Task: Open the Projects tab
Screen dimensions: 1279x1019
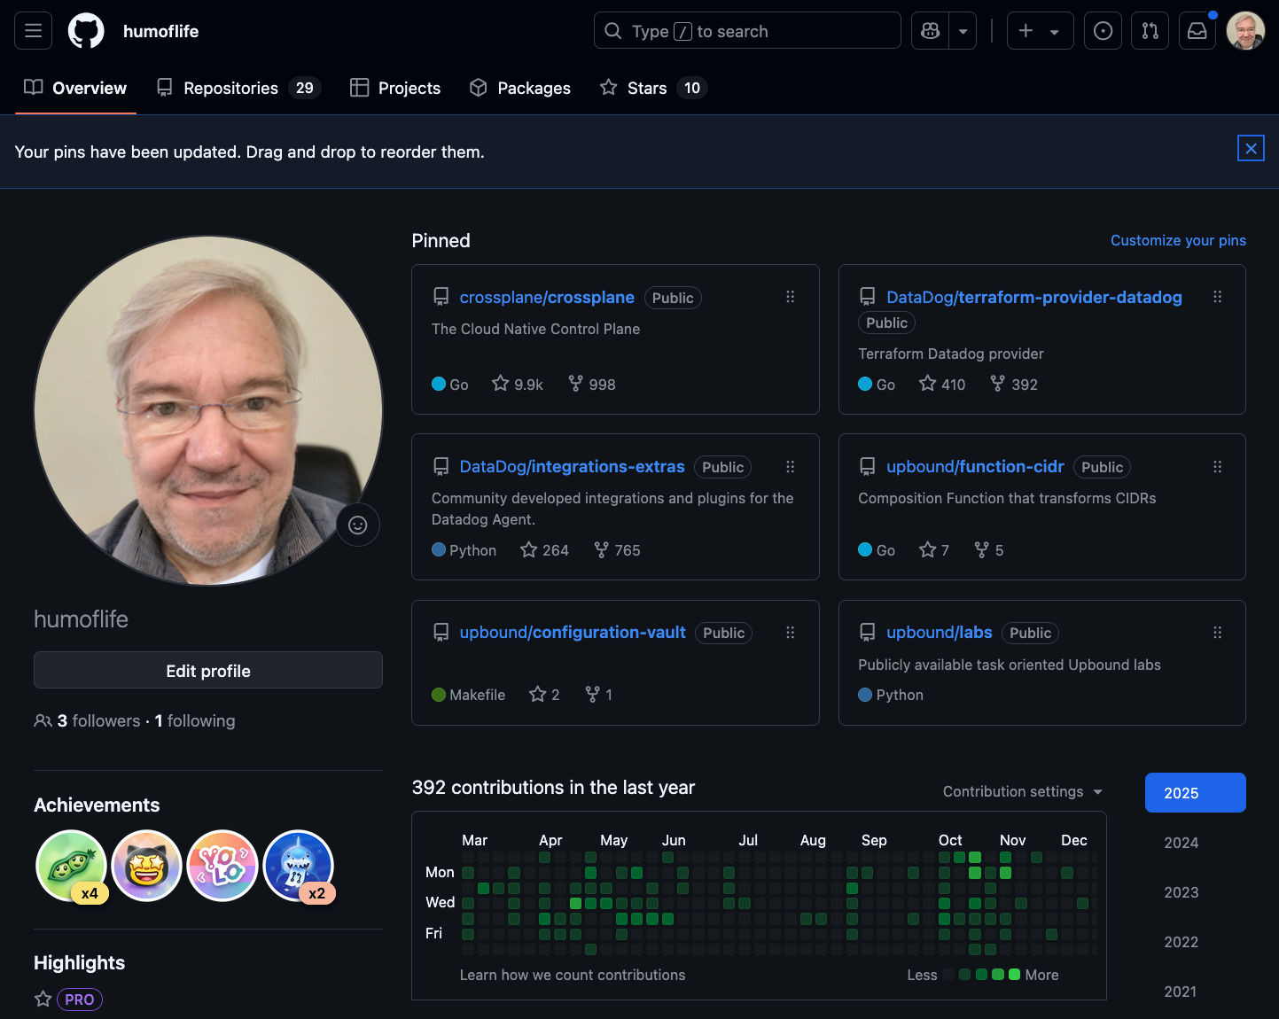Action: coord(395,88)
